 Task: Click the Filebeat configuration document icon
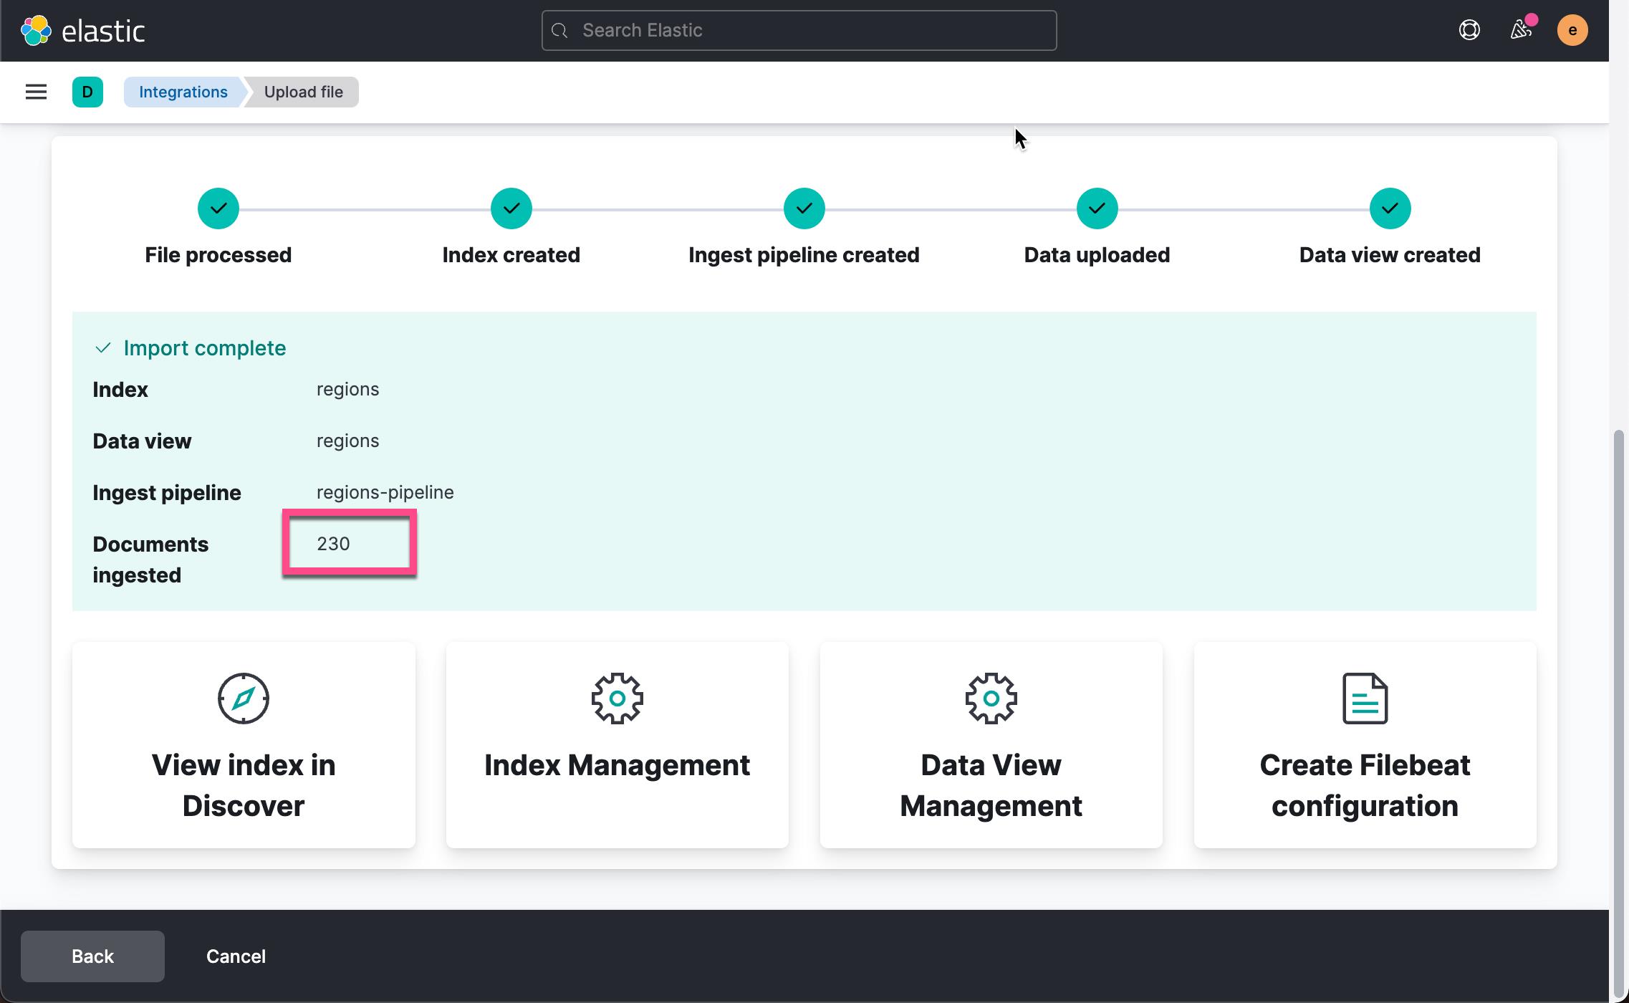[1365, 699]
